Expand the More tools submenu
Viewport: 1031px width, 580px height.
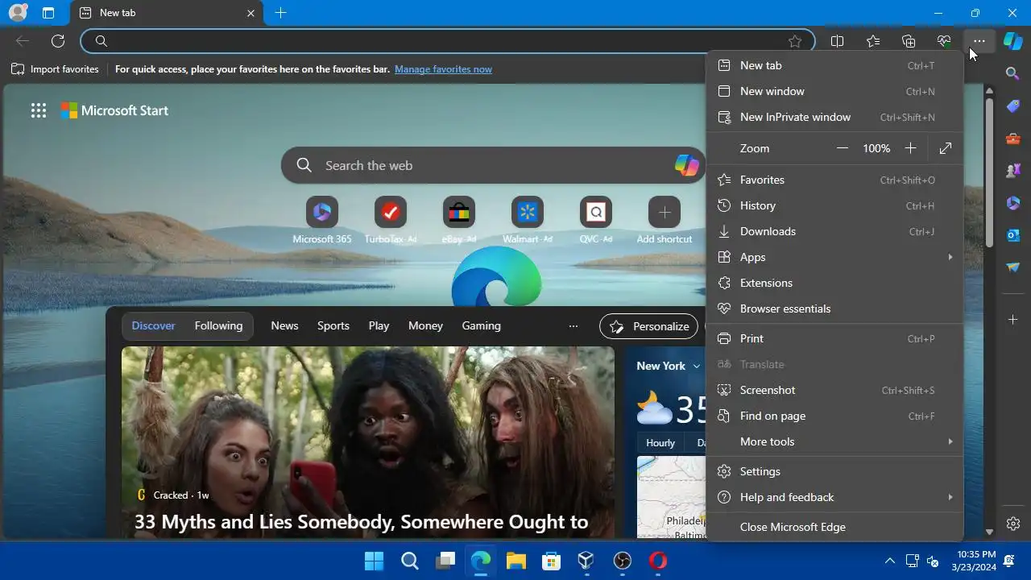pos(834,441)
